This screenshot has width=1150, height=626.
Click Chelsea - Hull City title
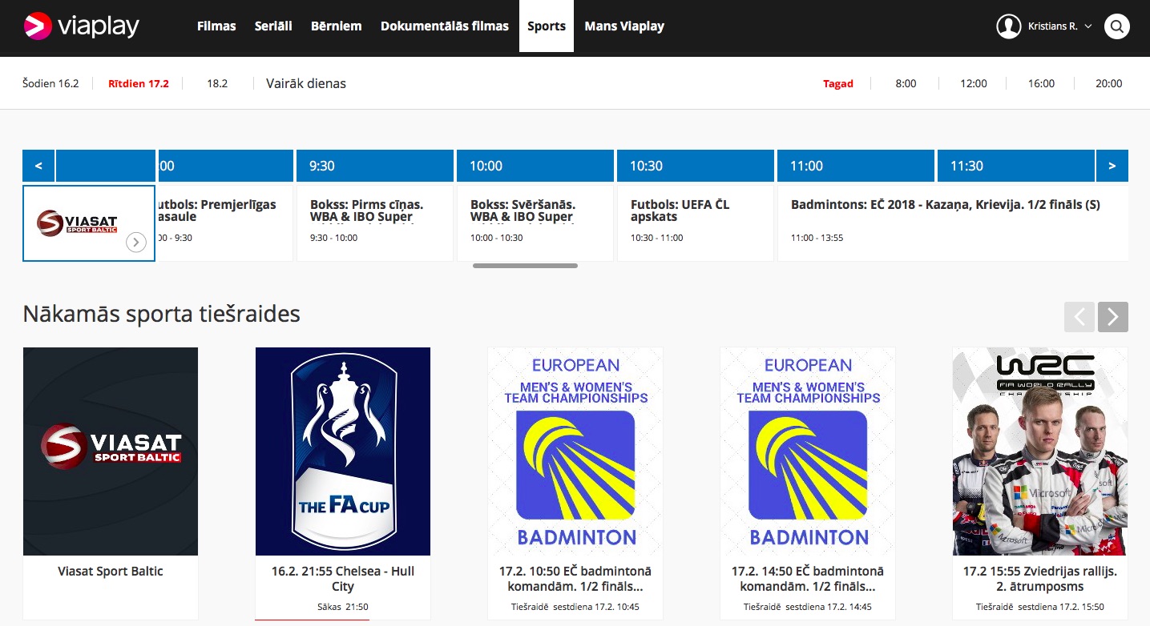[x=343, y=579]
